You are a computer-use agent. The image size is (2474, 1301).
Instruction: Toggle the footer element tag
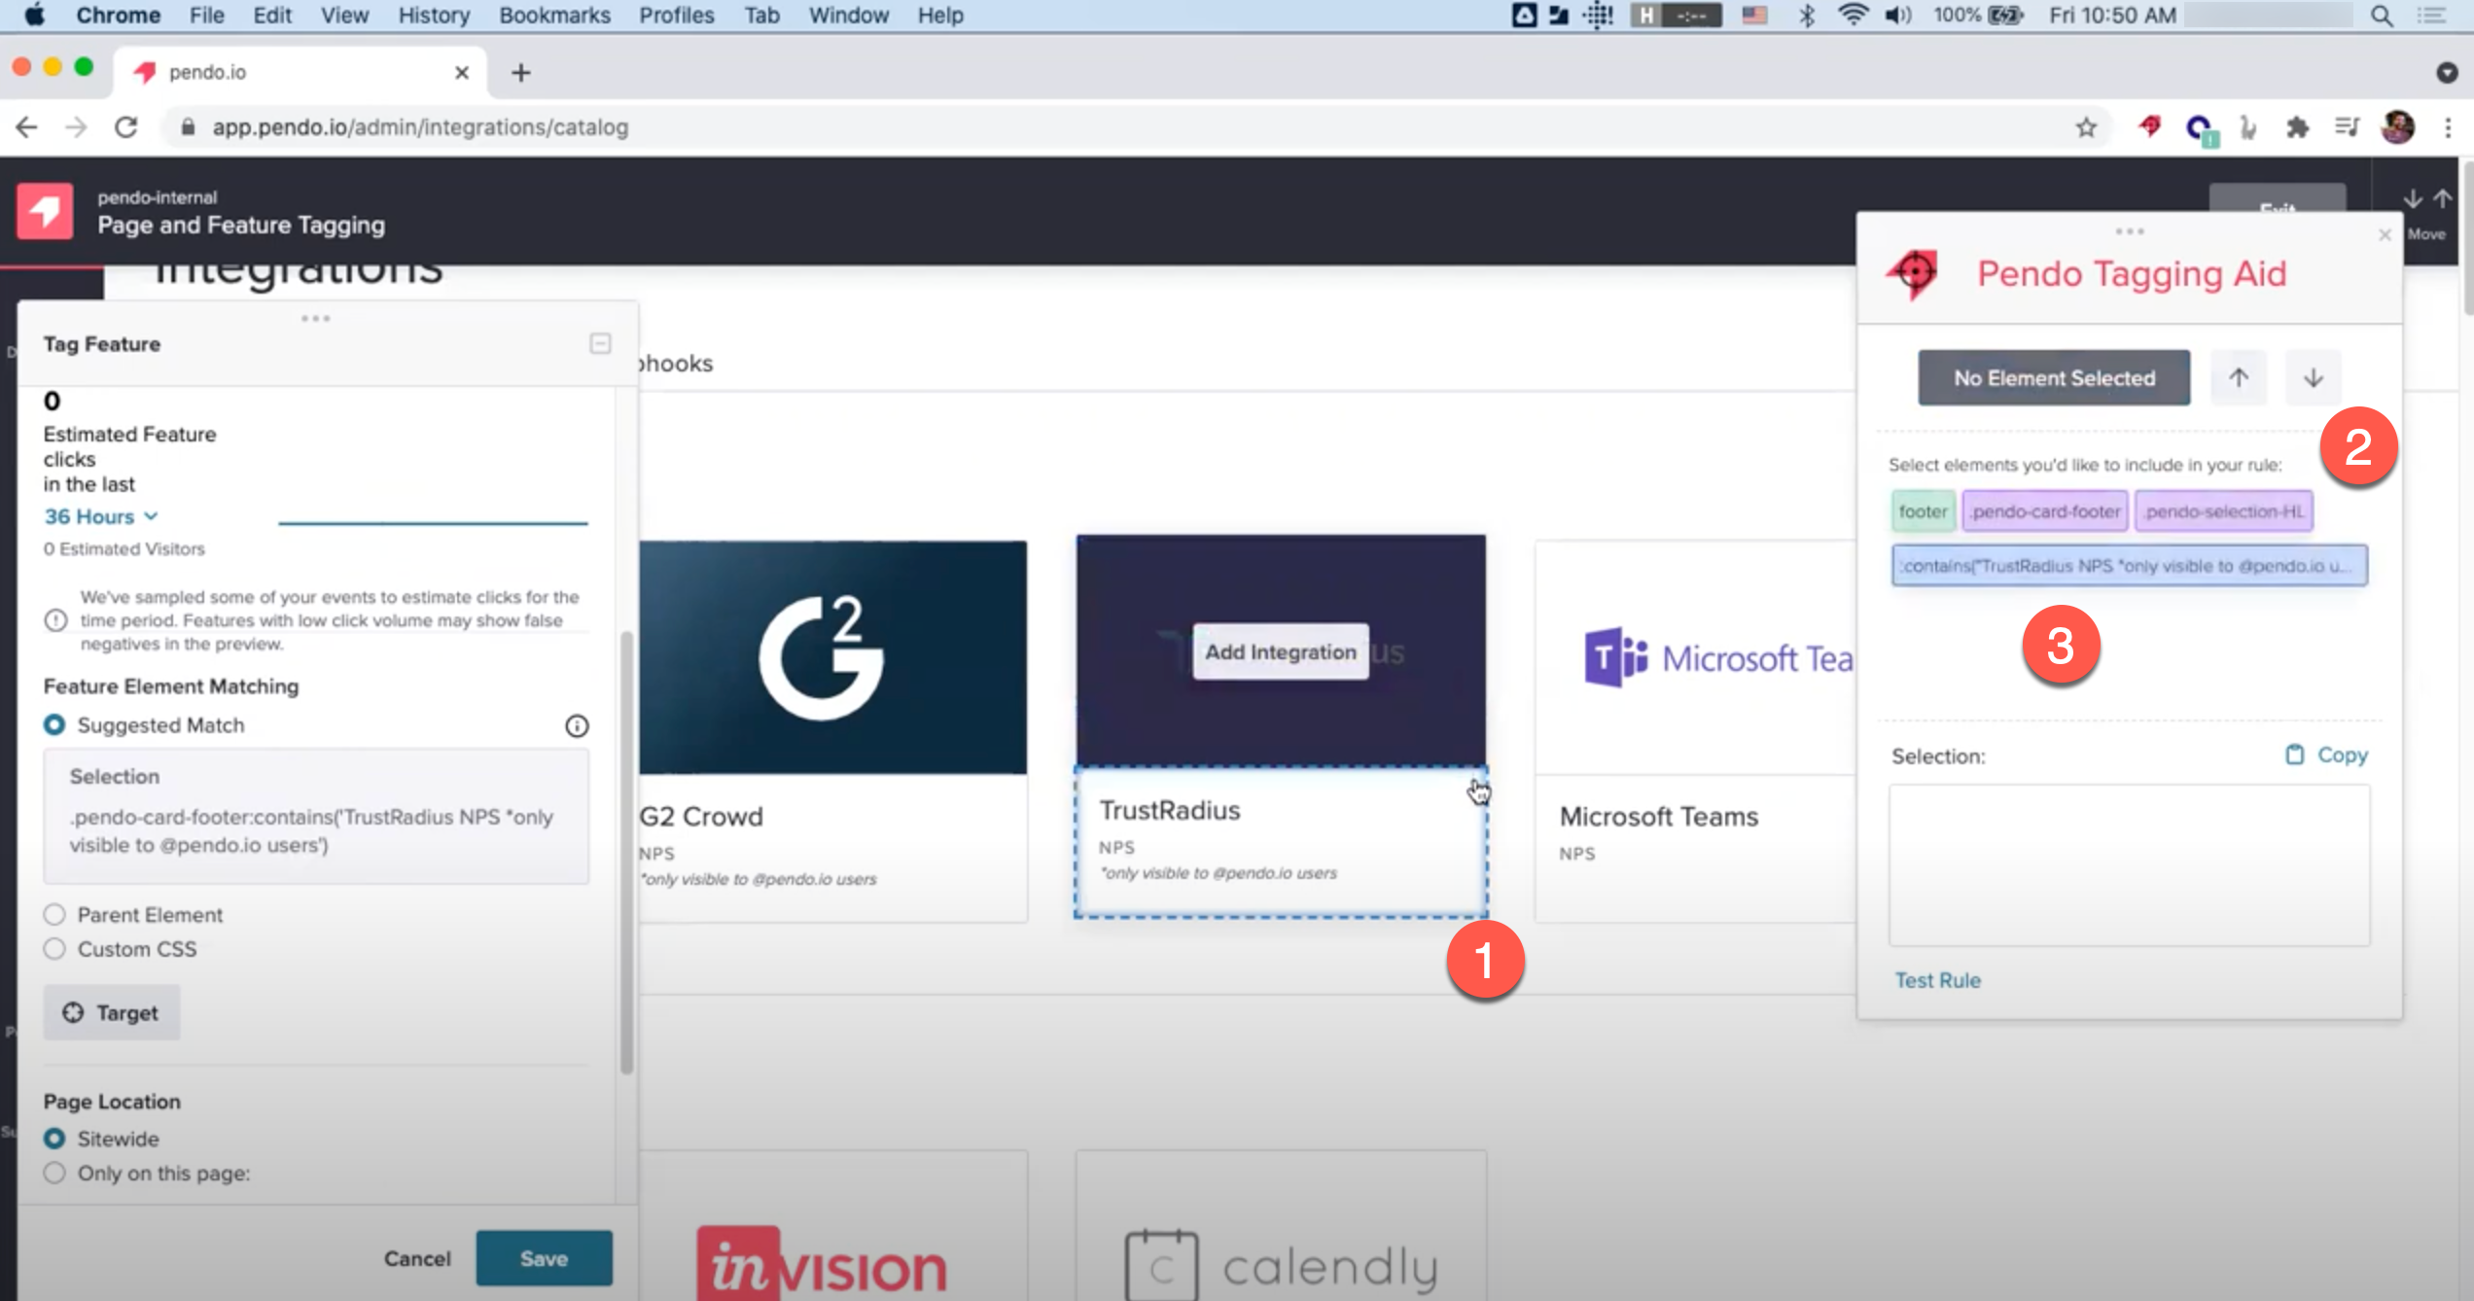pyautogui.click(x=1923, y=511)
